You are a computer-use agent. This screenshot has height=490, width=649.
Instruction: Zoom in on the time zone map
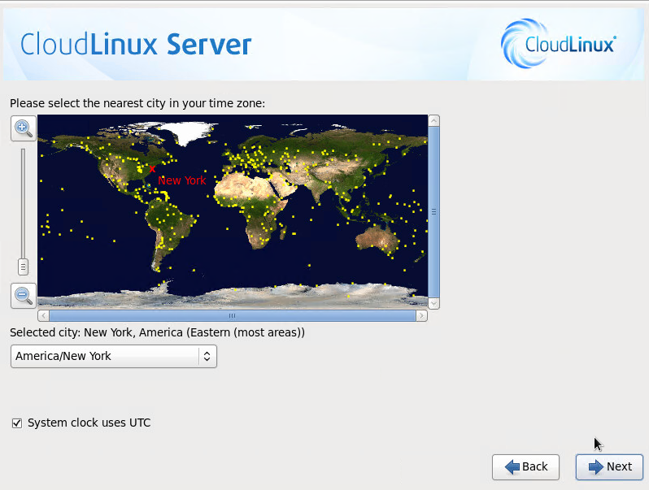[23, 128]
